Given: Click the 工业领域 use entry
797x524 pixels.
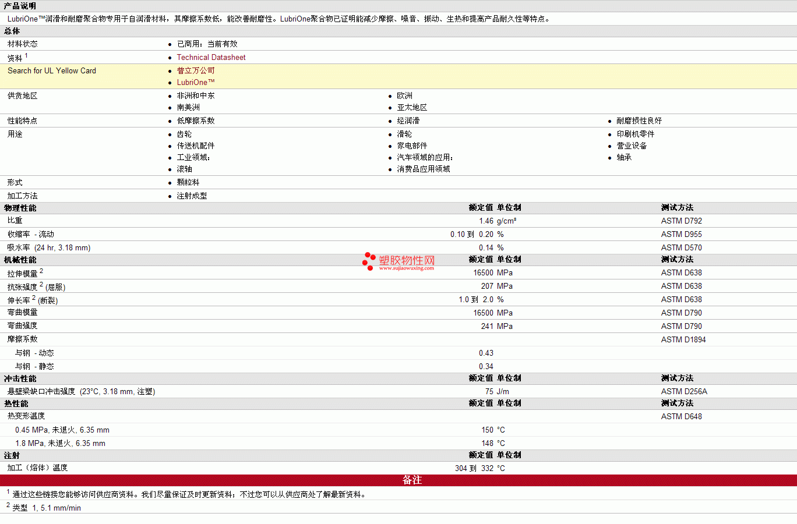Looking at the screenshot, I should (x=193, y=157).
